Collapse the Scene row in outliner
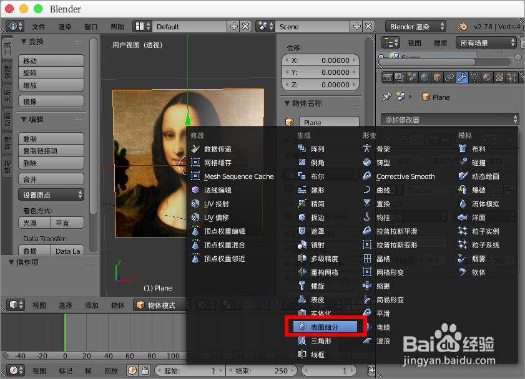 381,56
